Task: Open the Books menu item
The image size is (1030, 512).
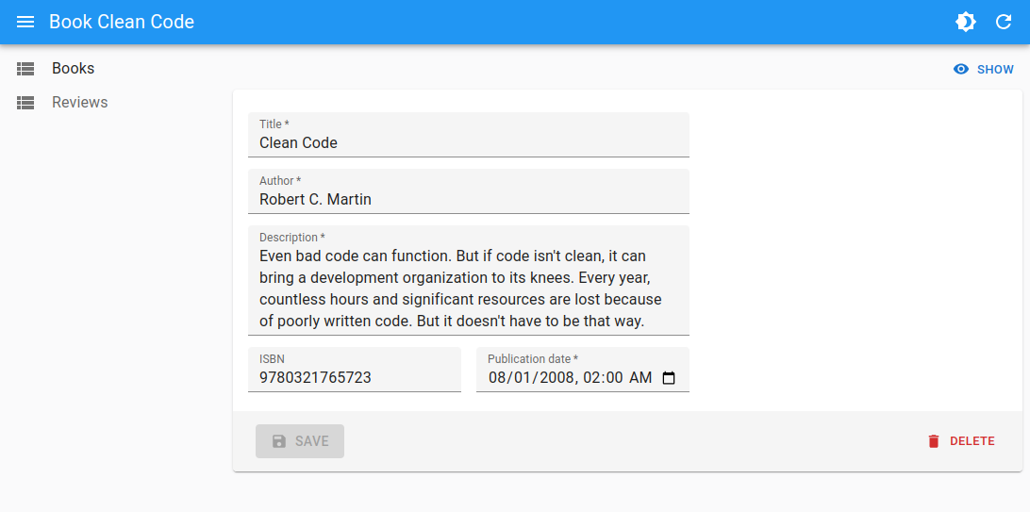Action: [x=112, y=68]
